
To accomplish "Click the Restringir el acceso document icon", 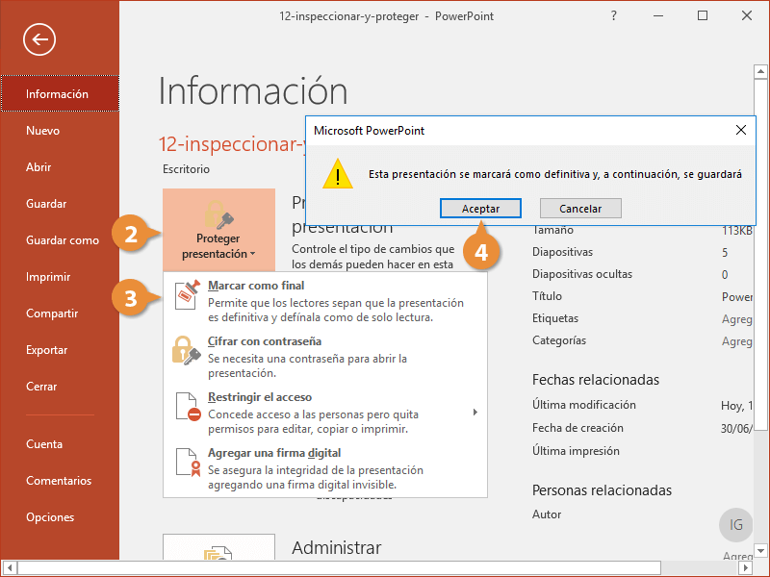I will [x=186, y=407].
